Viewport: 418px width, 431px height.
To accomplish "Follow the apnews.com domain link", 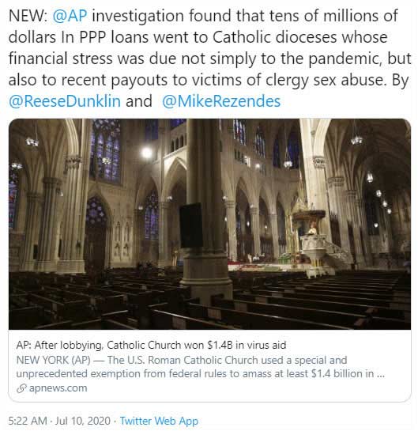I will [x=58, y=388].
